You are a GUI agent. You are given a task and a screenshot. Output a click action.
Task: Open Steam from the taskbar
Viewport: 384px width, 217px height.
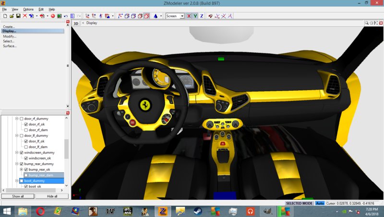tap(198, 211)
